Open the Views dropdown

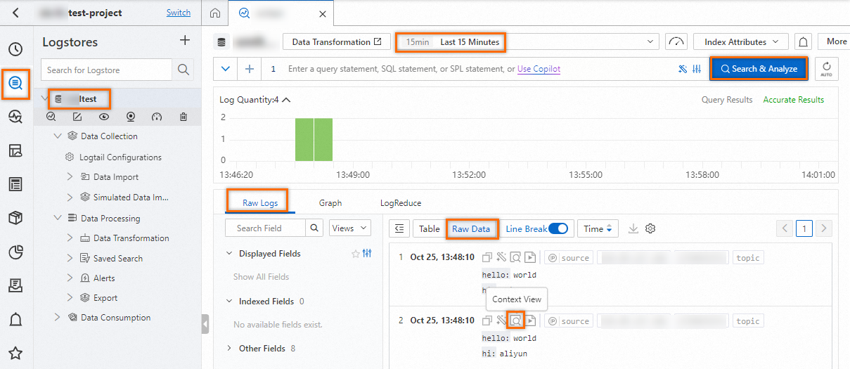point(349,228)
